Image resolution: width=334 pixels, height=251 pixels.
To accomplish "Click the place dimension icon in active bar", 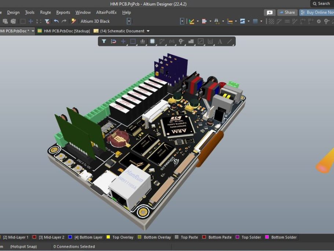I will tap(210, 41).
